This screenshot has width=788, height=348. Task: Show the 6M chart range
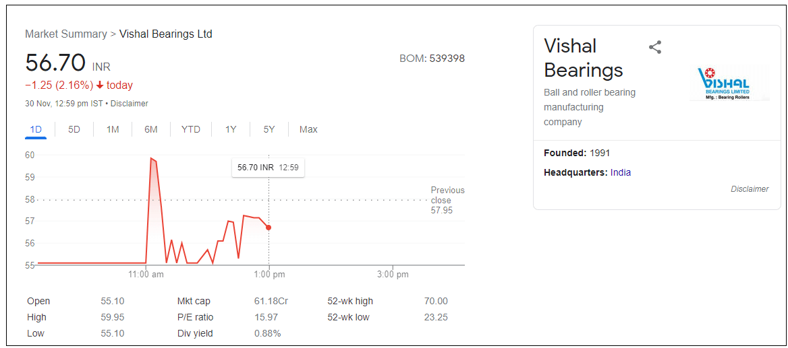pyautogui.click(x=151, y=129)
